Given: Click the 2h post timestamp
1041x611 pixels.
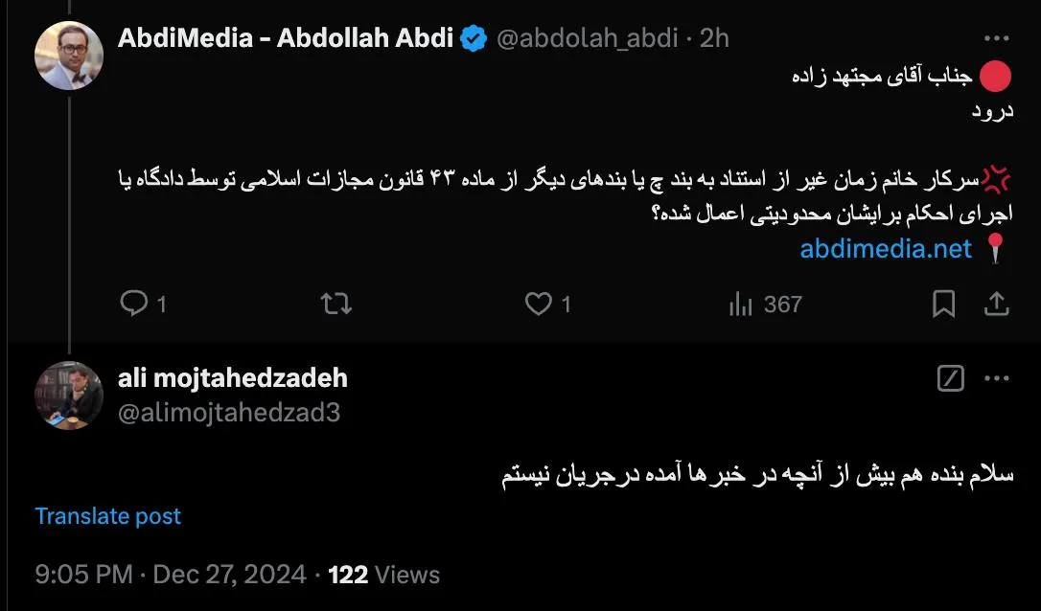Looking at the screenshot, I should coord(714,38).
